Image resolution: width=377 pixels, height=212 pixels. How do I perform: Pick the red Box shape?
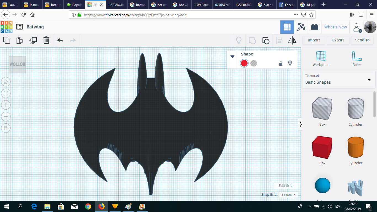(x=322, y=147)
